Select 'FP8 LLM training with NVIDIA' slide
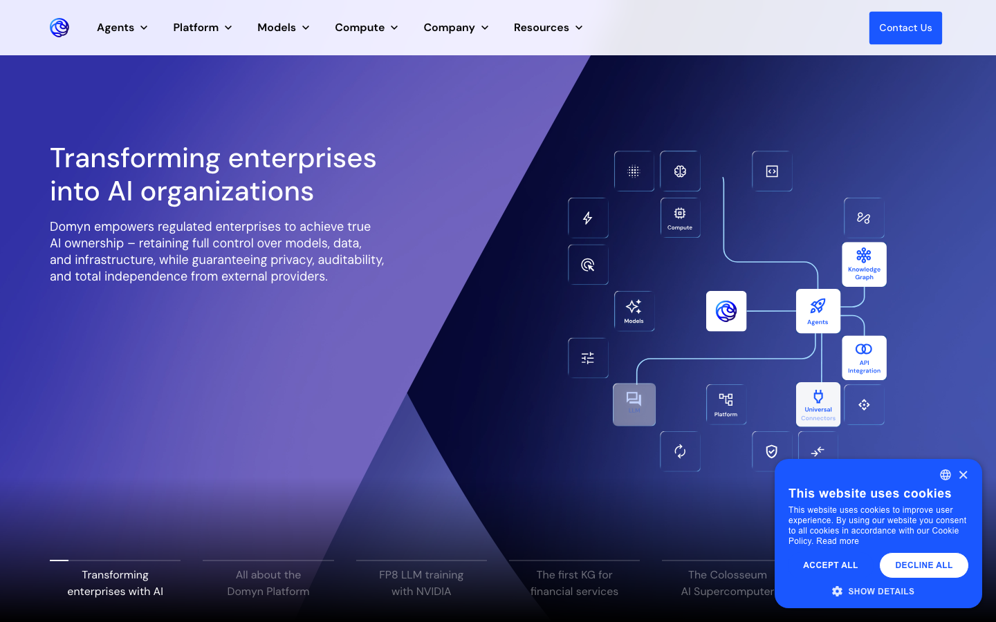The image size is (996, 622). [421, 583]
